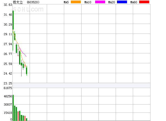This screenshot has height=121, width=166.
Task: Click the 30837 volume axis label
Action: point(8,105)
